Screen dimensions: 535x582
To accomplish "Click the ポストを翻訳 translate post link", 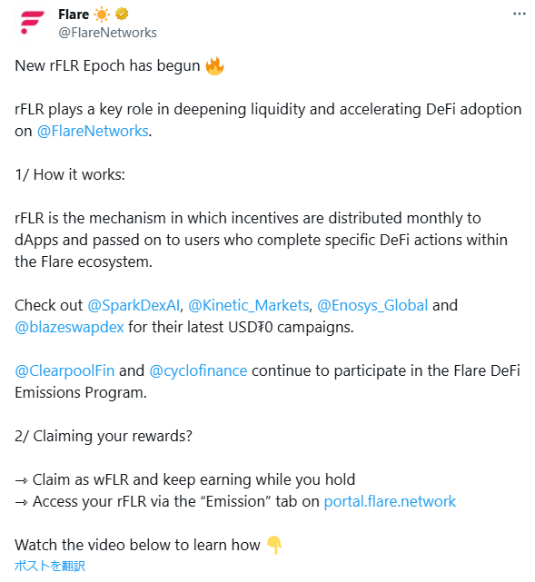I will click(x=50, y=566).
